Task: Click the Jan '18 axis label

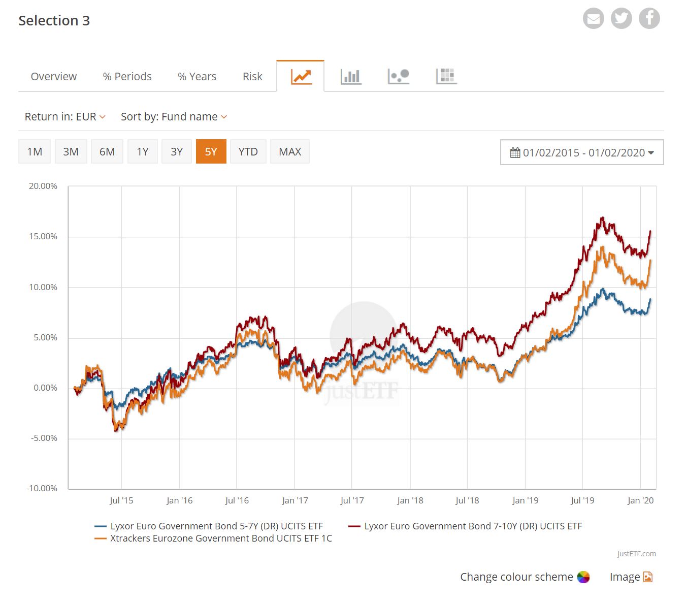Action: (x=410, y=500)
